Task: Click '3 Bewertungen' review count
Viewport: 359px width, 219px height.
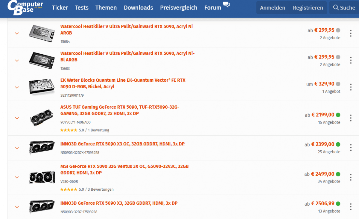Action: tap(101, 189)
